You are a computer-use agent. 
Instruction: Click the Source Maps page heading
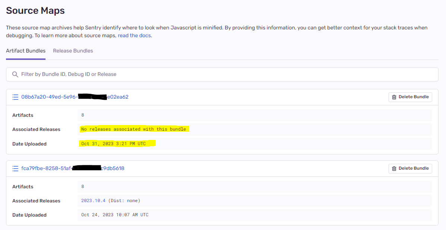[35, 10]
